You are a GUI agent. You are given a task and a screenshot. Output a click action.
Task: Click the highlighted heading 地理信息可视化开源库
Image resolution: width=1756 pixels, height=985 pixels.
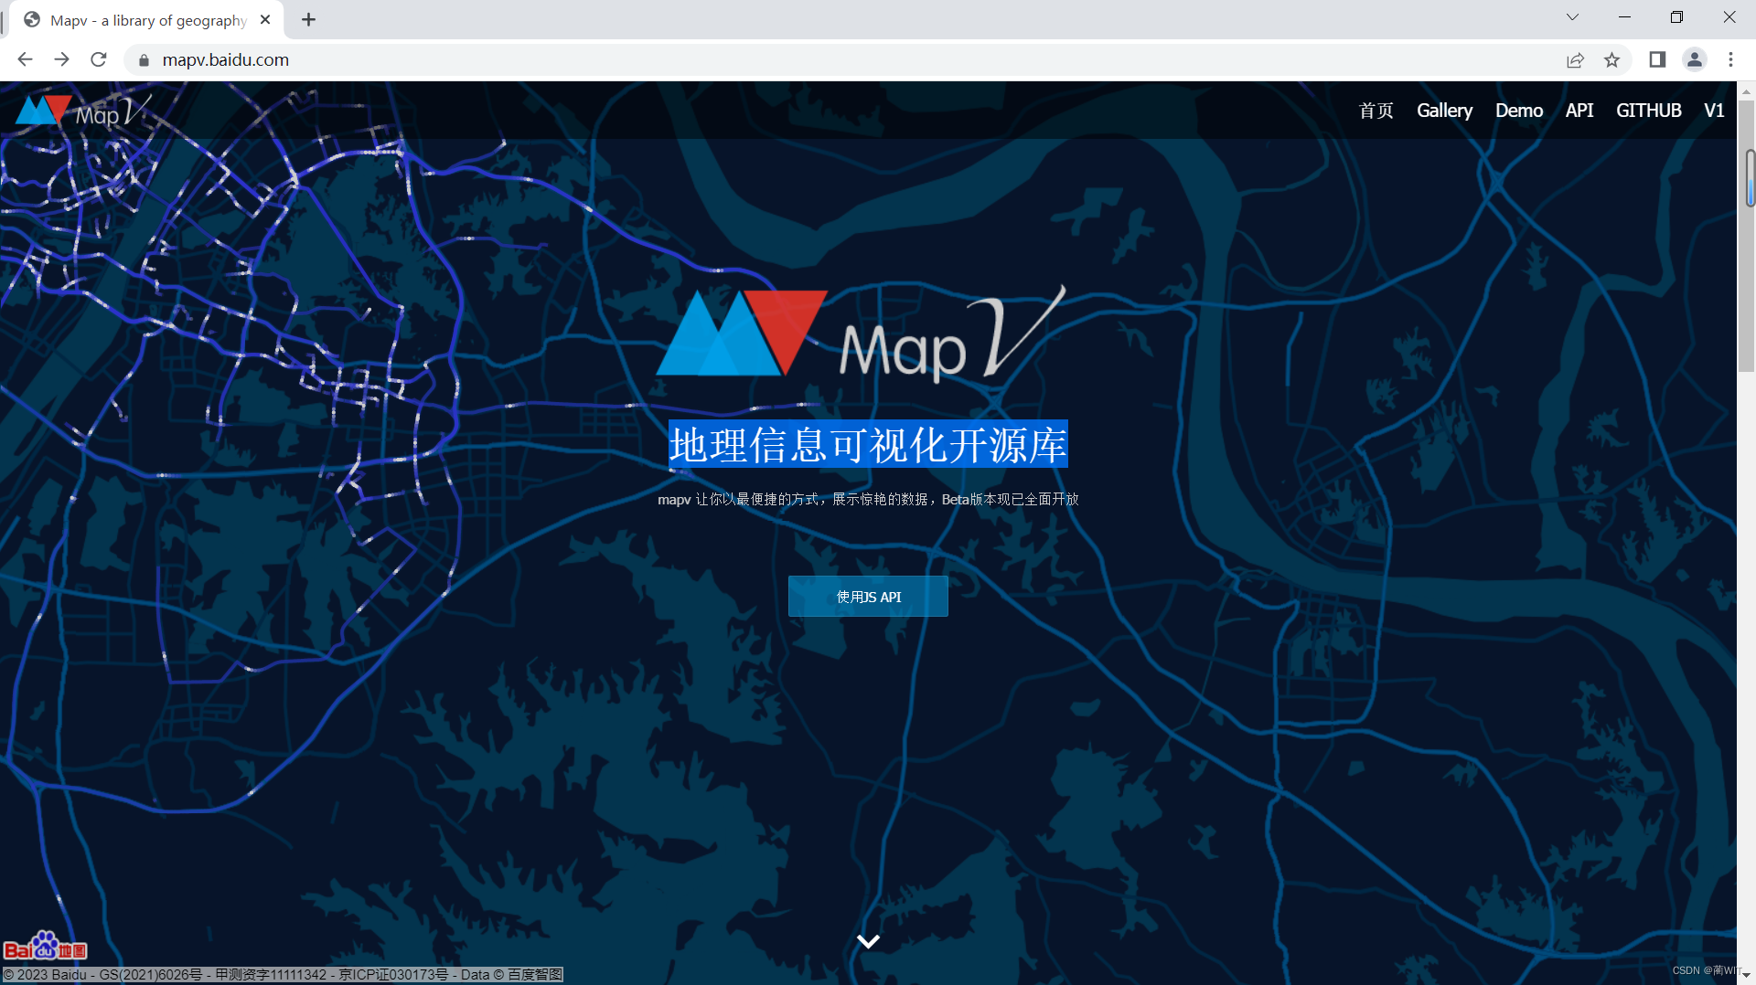(868, 446)
